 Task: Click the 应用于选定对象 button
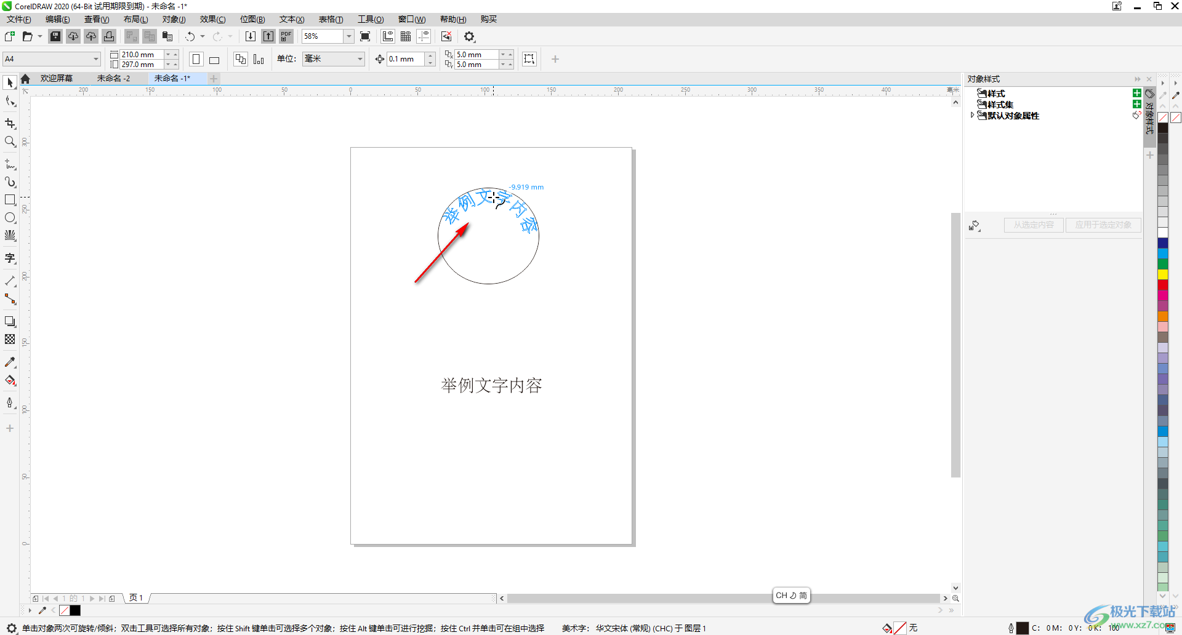coord(1103,225)
